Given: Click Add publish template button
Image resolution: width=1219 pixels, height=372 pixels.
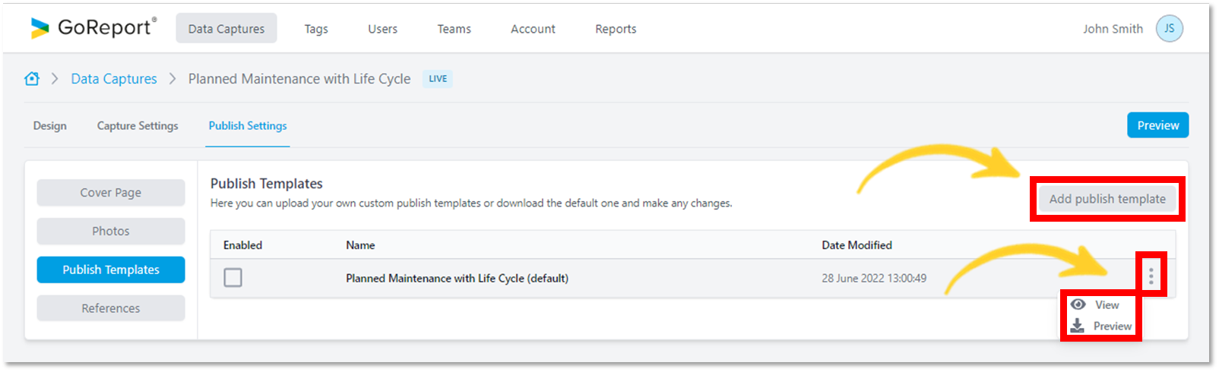Looking at the screenshot, I should click(1107, 199).
